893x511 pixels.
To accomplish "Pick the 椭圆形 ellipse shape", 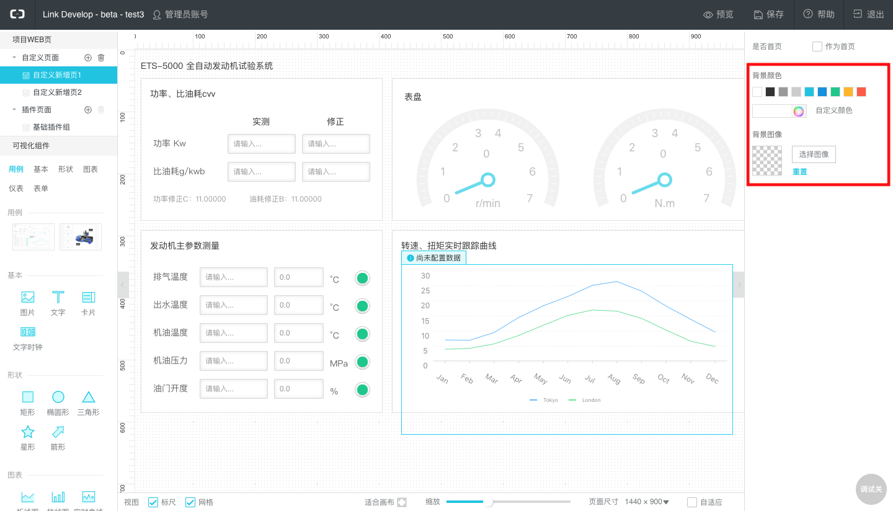I will point(58,402).
